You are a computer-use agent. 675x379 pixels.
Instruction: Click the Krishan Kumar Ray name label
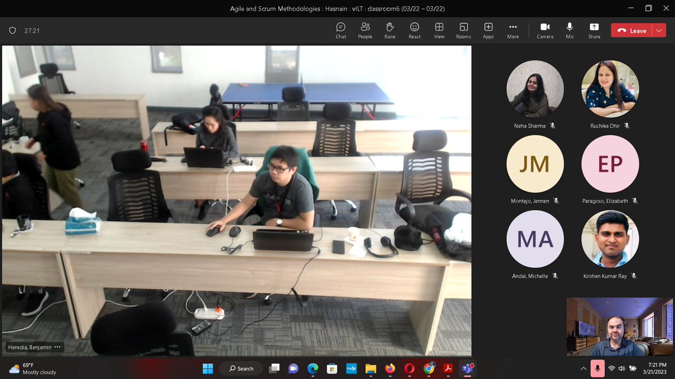click(605, 276)
